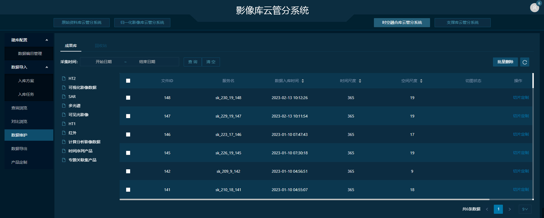
Task: Toggle the select-all header checkbox
Action: point(128,81)
